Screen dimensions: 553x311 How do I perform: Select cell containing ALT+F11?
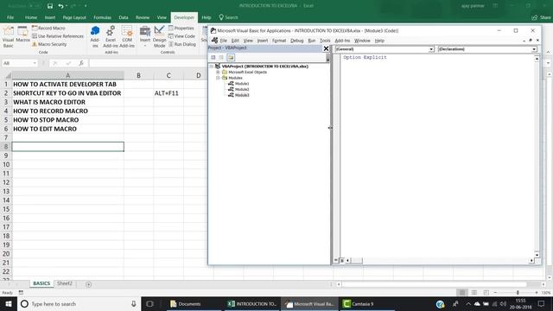tap(168, 93)
